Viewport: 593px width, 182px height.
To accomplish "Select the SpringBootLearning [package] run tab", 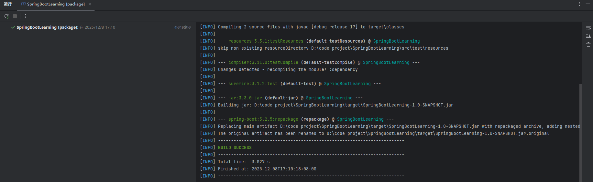I will click(x=56, y=4).
